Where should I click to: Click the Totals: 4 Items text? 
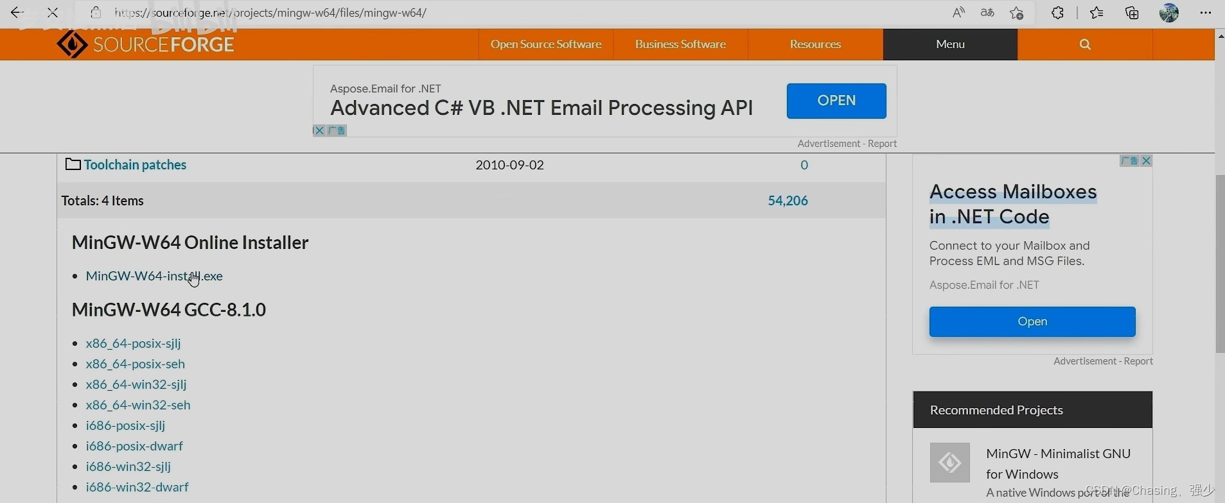tap(103, 201)
